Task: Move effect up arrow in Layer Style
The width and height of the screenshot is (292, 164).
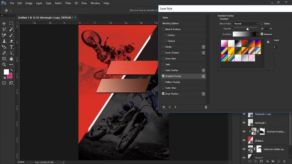Action: click(x=170, y=108)
